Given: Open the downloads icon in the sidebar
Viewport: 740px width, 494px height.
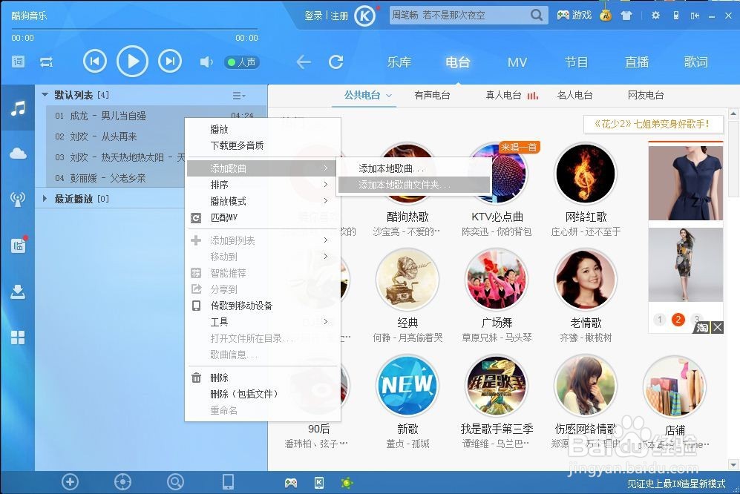Looking at the screenshot, I should click(x=19, y=292).
